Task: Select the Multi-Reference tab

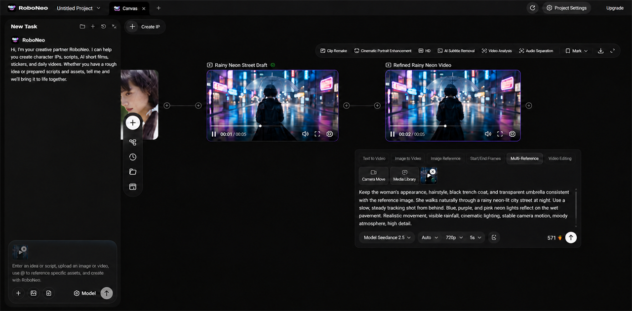Action: (x=524, y=158)
